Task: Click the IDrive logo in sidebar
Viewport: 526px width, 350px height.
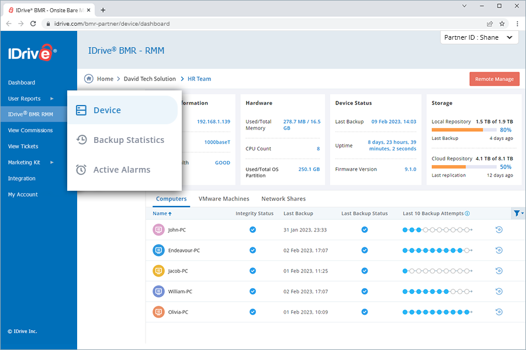Action: click(x=32, y=52)
